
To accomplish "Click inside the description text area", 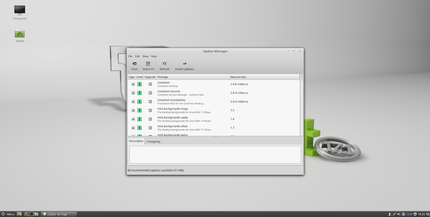I will (215, 155).
